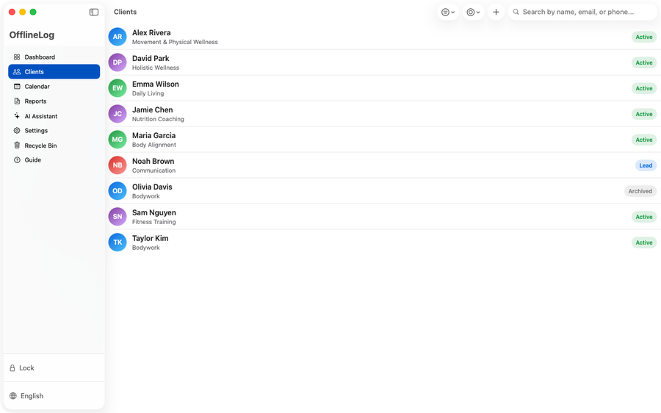Click the Body Alignment subtitle
The width and height of the screenshot is (661, 413).
(x=154, y=145)
